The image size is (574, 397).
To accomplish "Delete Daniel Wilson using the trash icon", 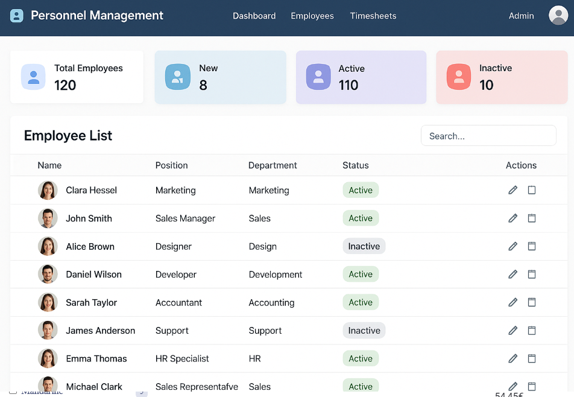I will pos(532,275).
